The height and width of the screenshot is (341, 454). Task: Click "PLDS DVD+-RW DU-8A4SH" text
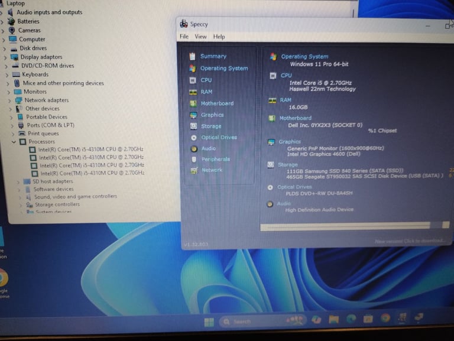(319, 193)
